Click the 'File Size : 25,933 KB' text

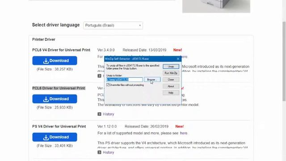coord(55,107)
